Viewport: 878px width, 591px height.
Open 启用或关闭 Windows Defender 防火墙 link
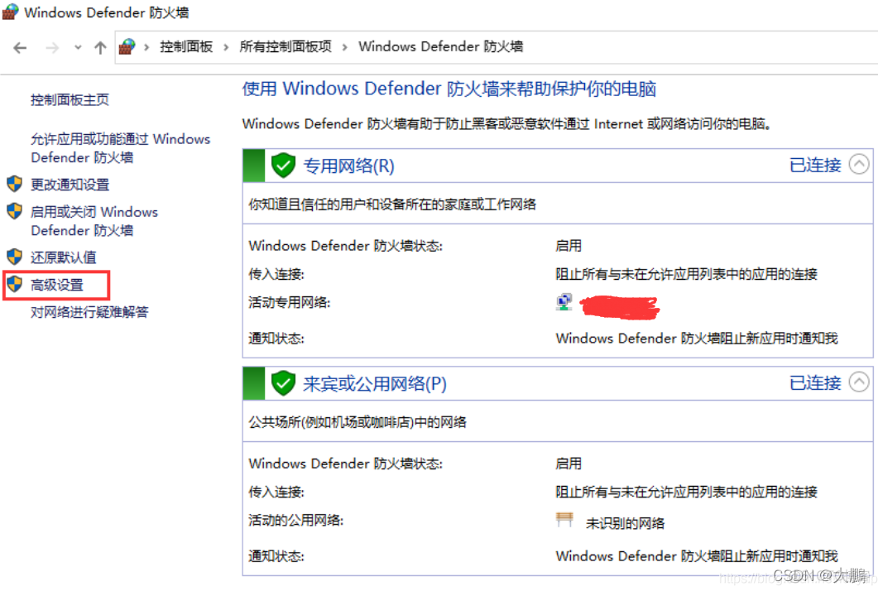point(94,221)
